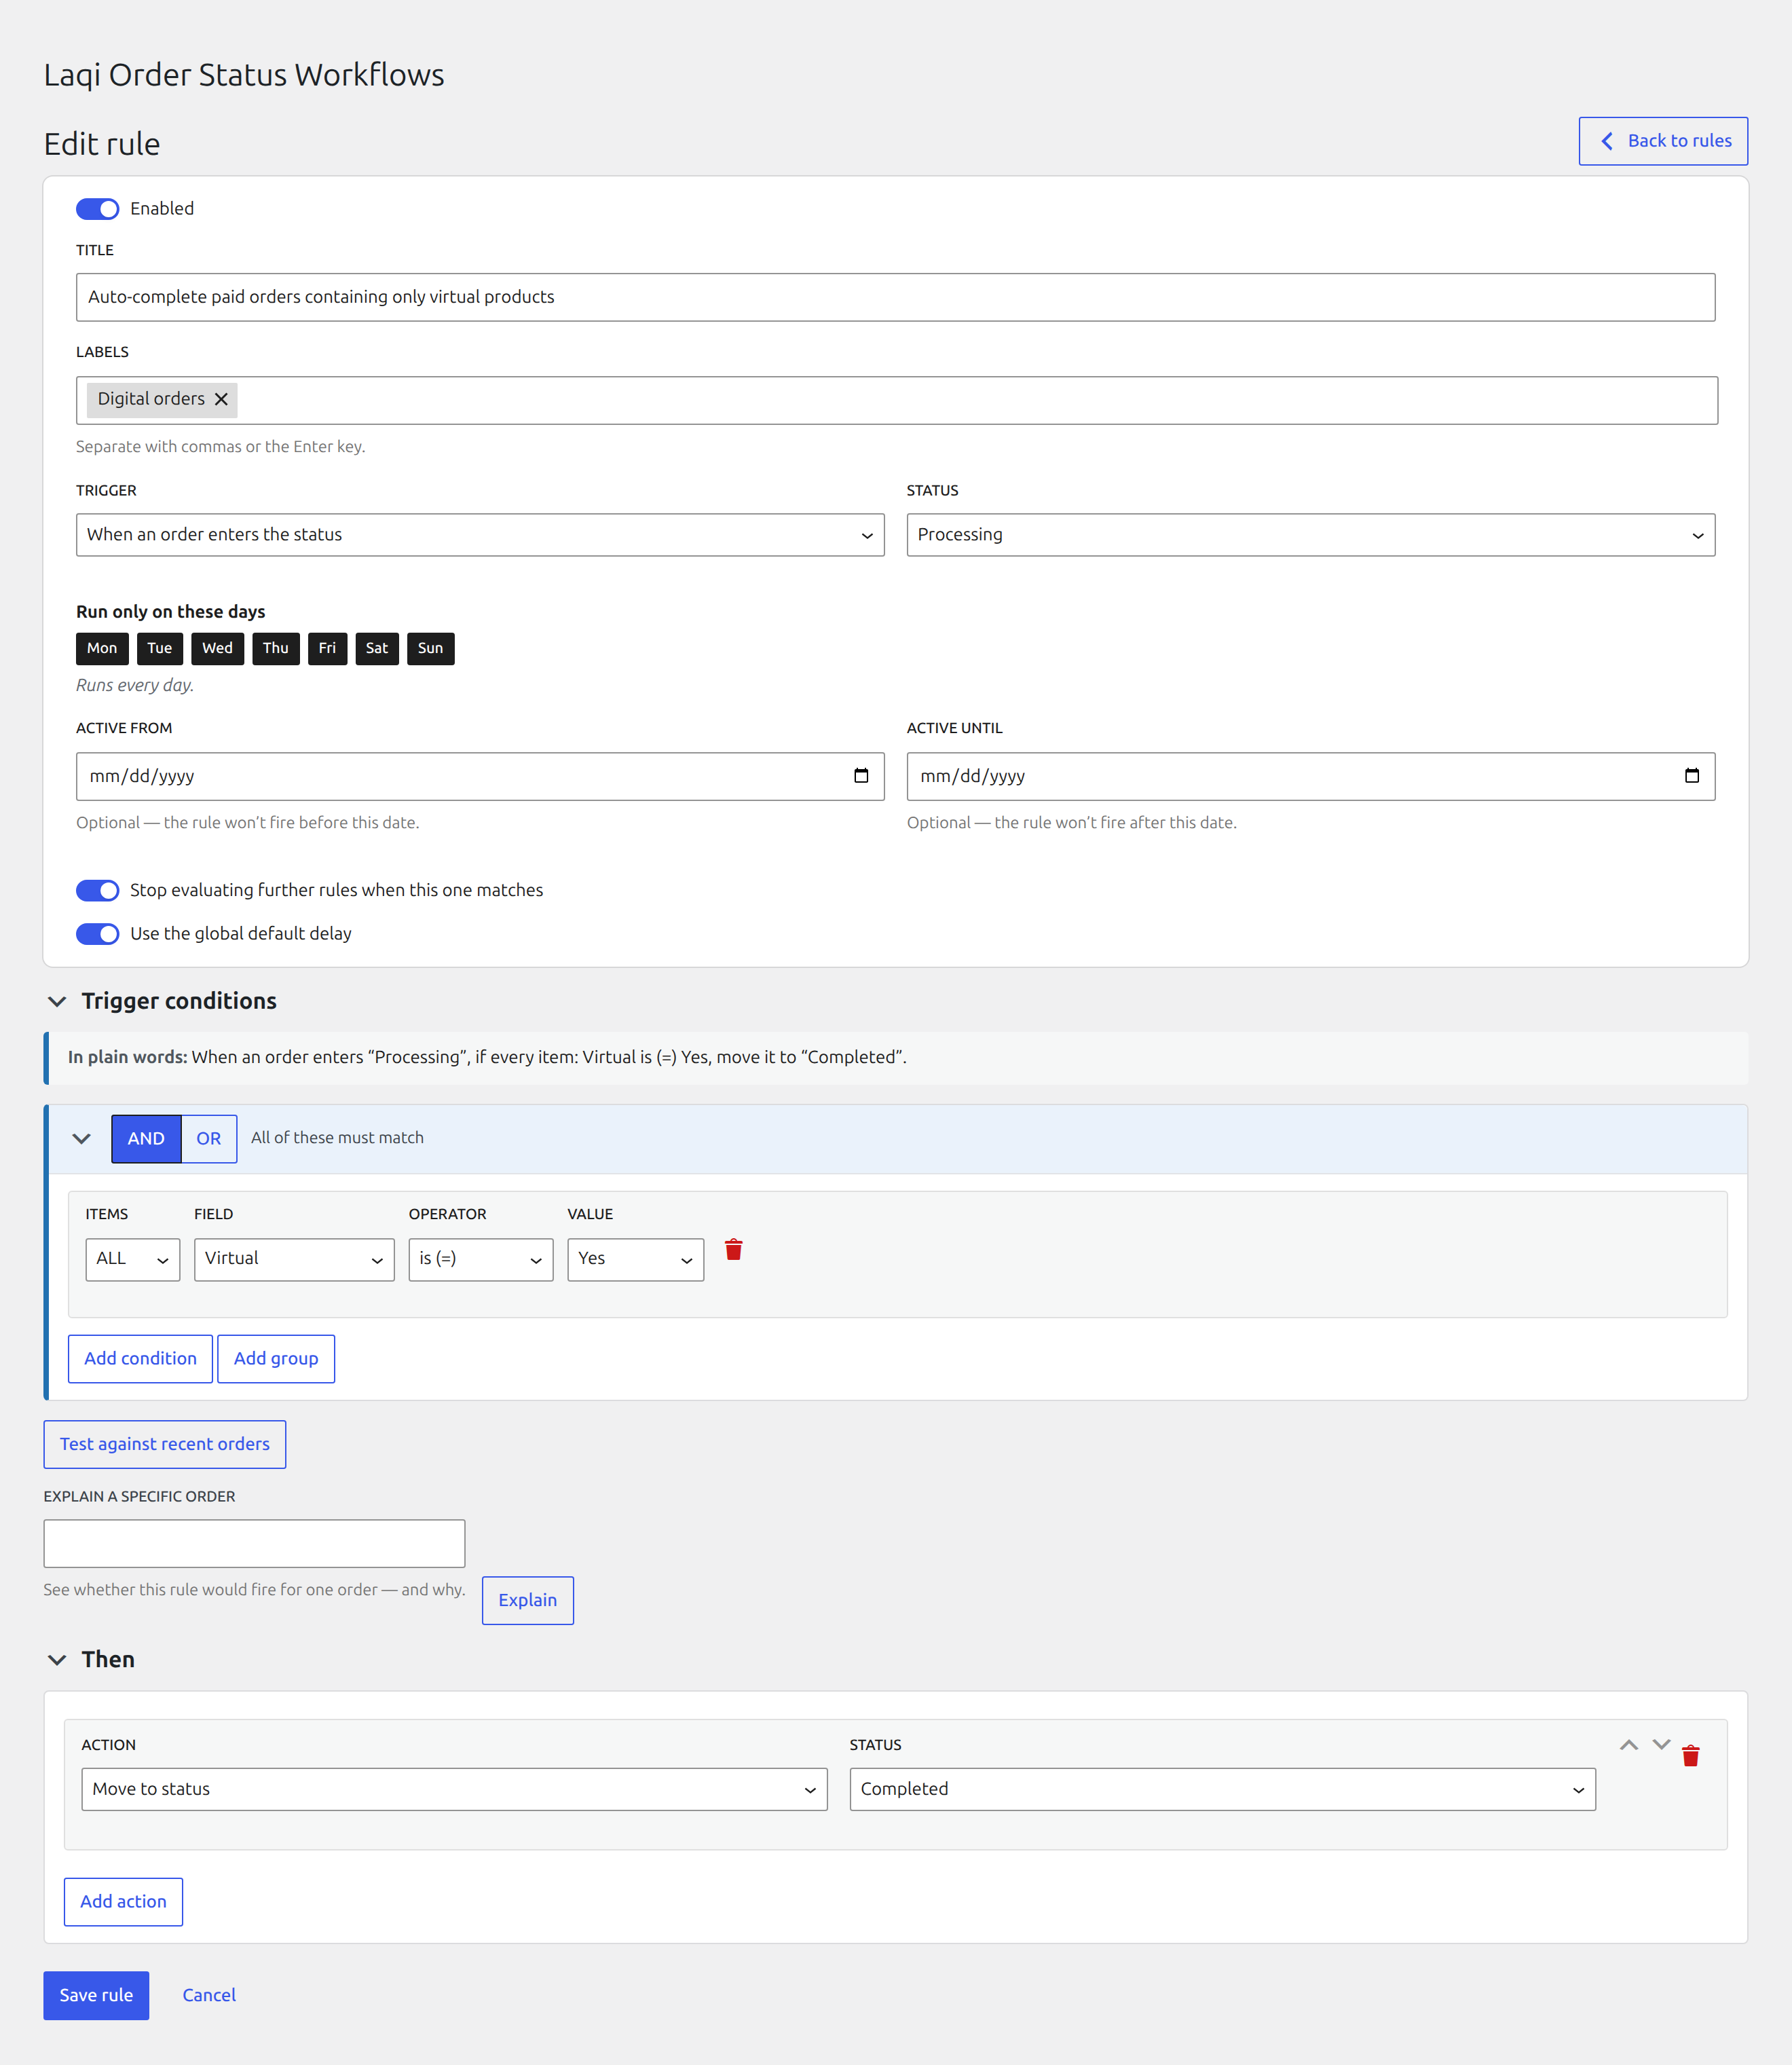Cancel editing the rule
Screen dimensions: 1792x2065
click(209, 1996)
